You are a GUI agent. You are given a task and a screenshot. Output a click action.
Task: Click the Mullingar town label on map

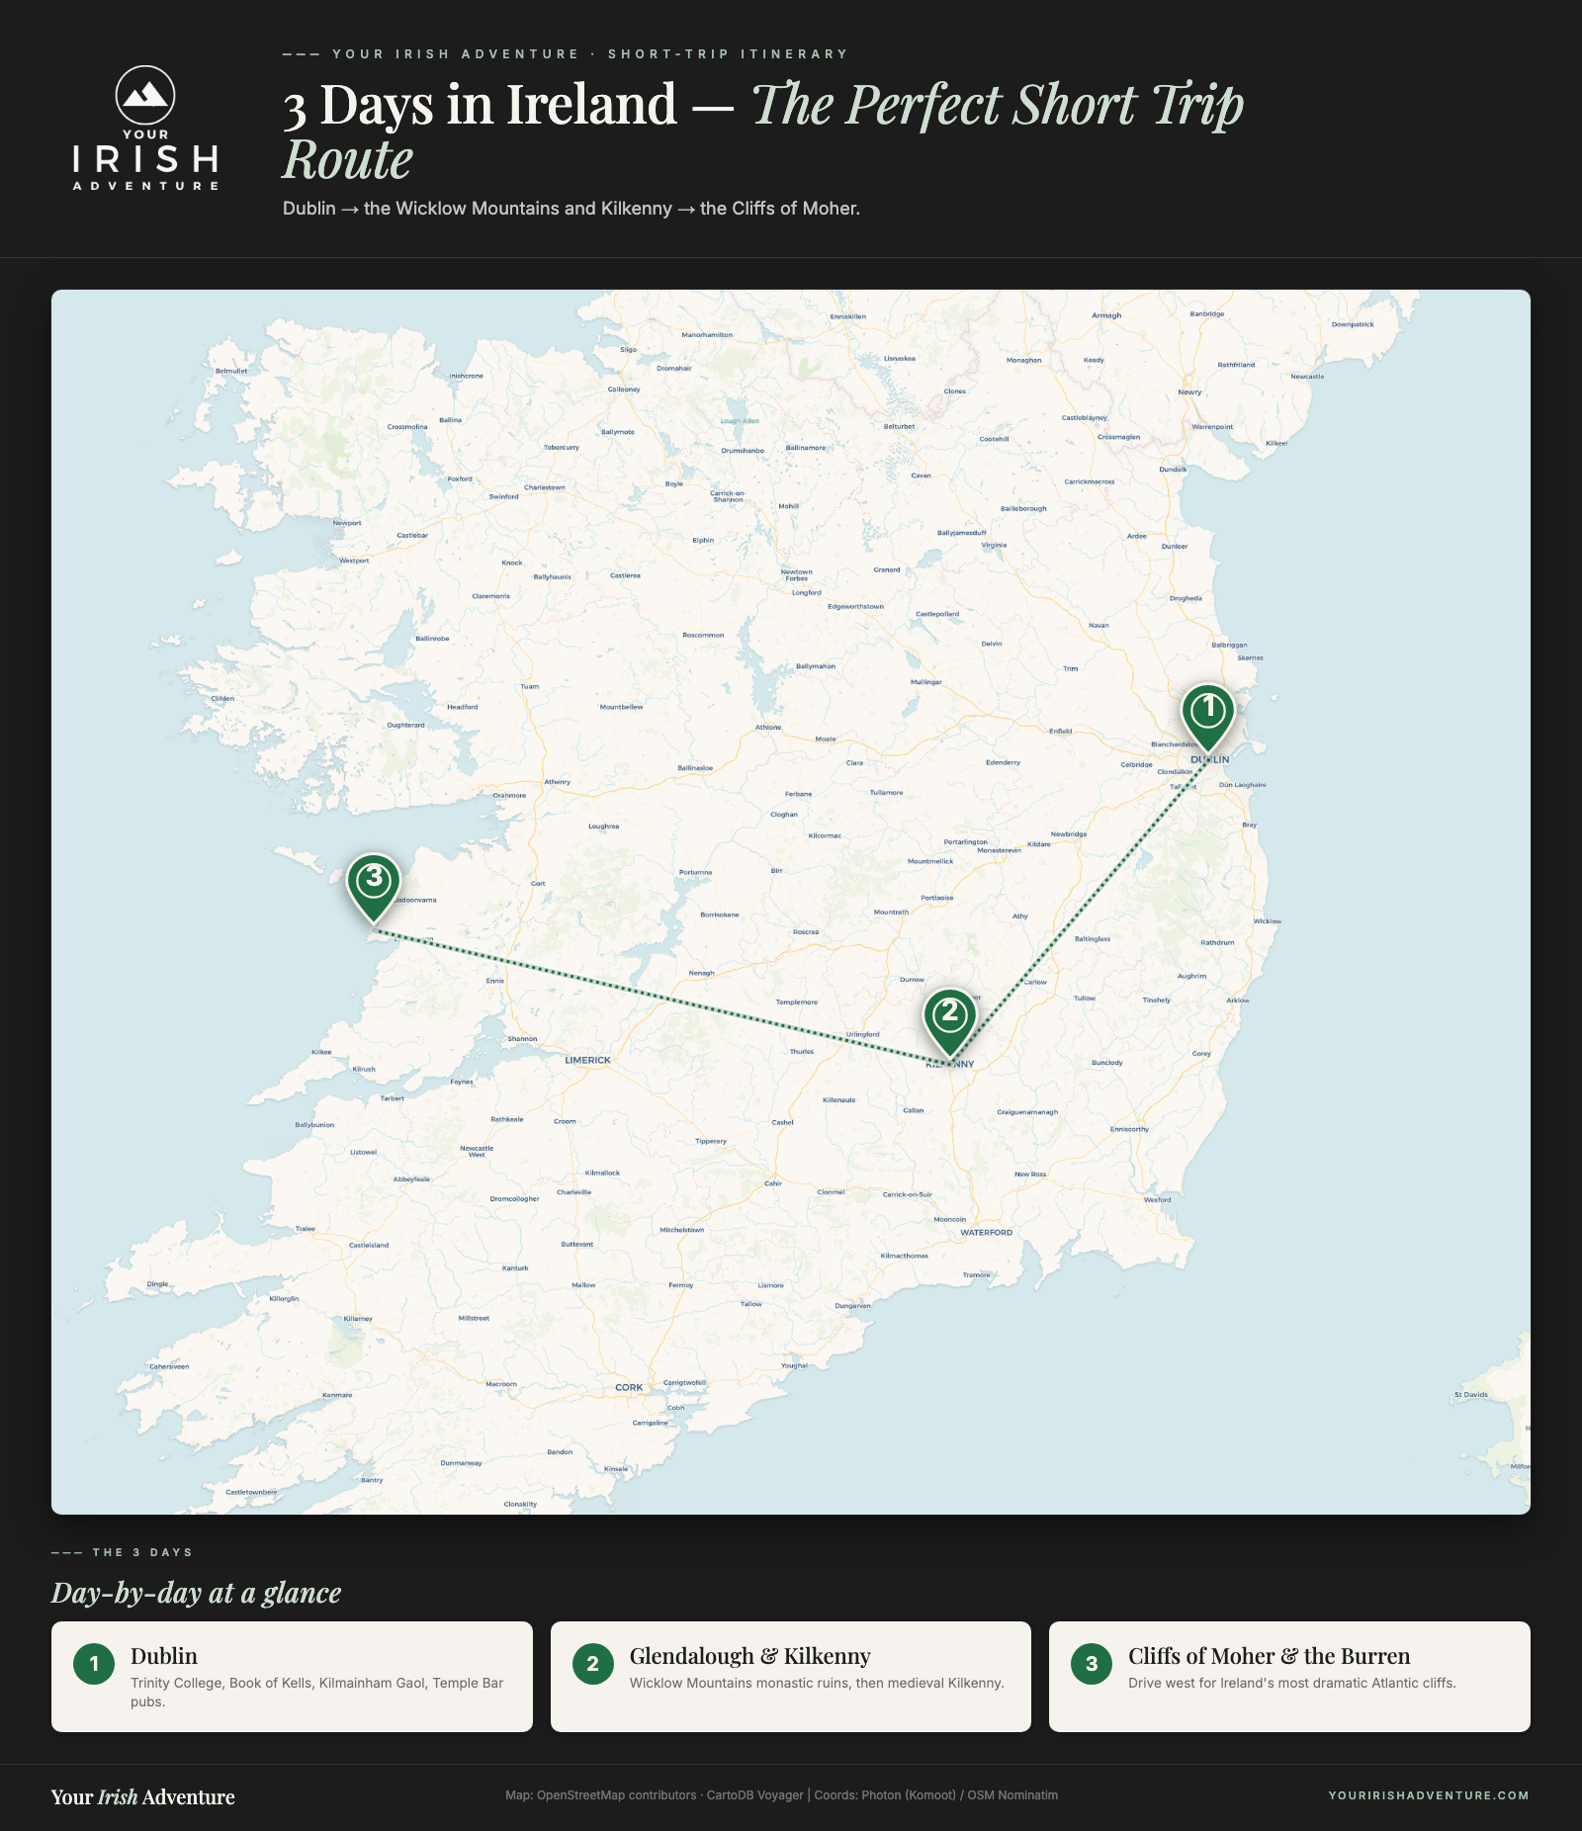[926, 682]
